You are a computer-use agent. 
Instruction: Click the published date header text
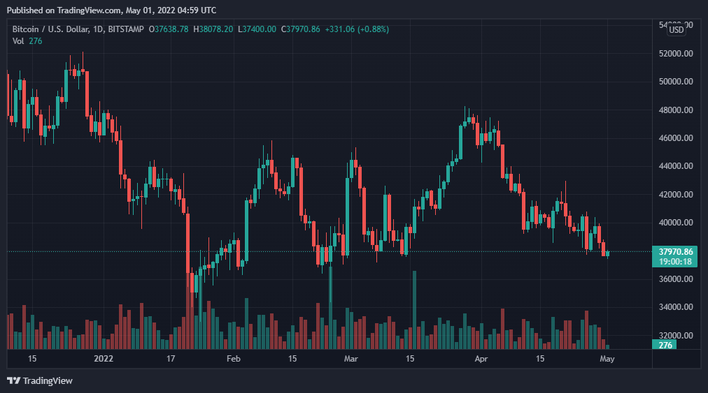pos(111,10)
